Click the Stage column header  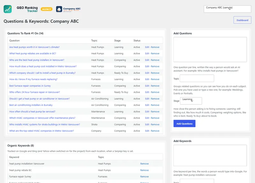117,41
